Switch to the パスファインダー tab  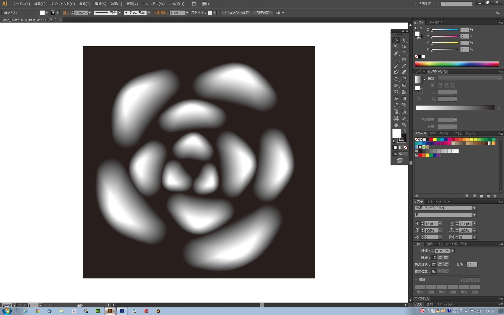[x=446, y=304]
